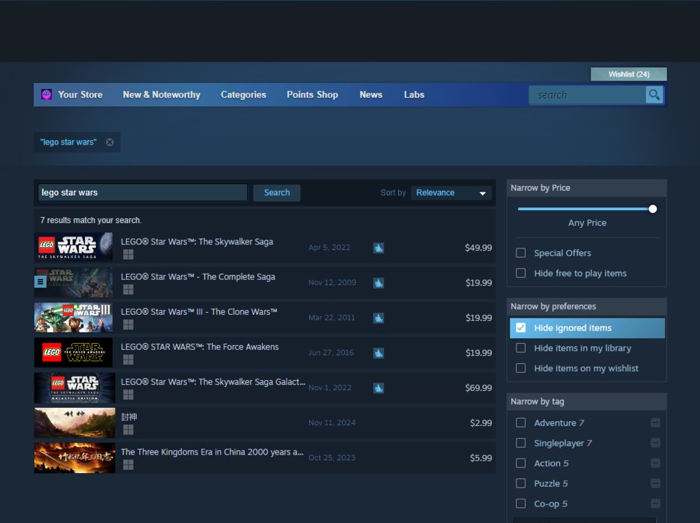700x523 pixels.
Task: Open the Skywalker Saga game thumbnail
Action: point(74,247)
